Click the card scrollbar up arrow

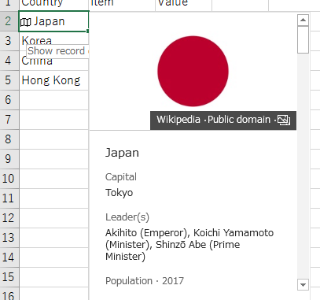pos(303,20)
